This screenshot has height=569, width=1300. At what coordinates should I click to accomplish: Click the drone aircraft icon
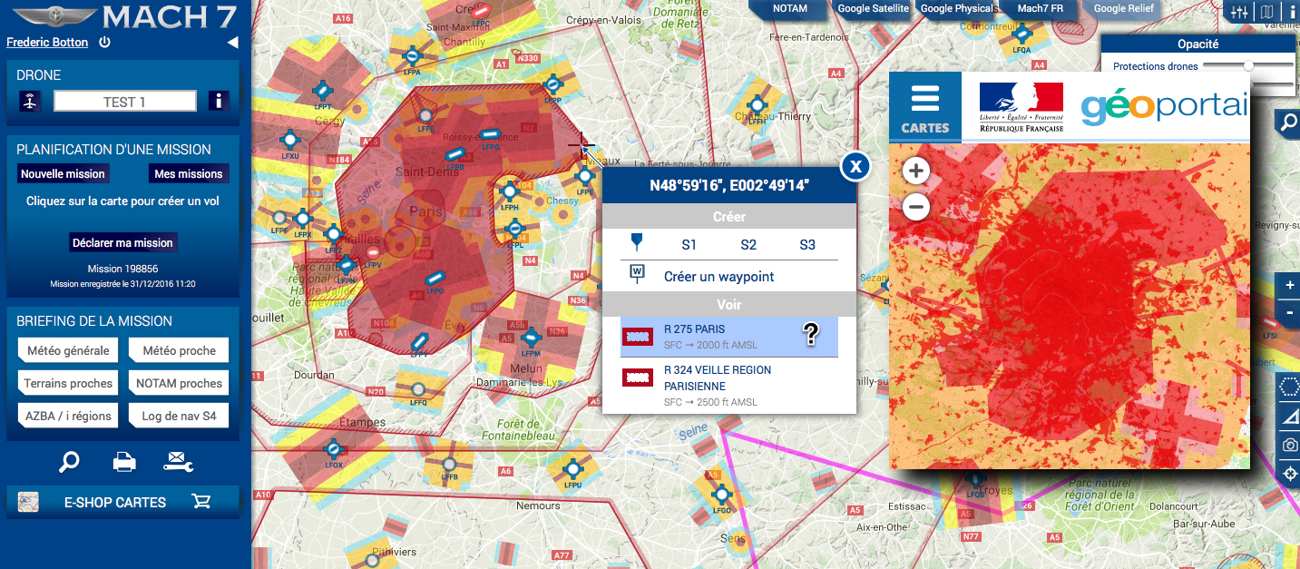30,102
